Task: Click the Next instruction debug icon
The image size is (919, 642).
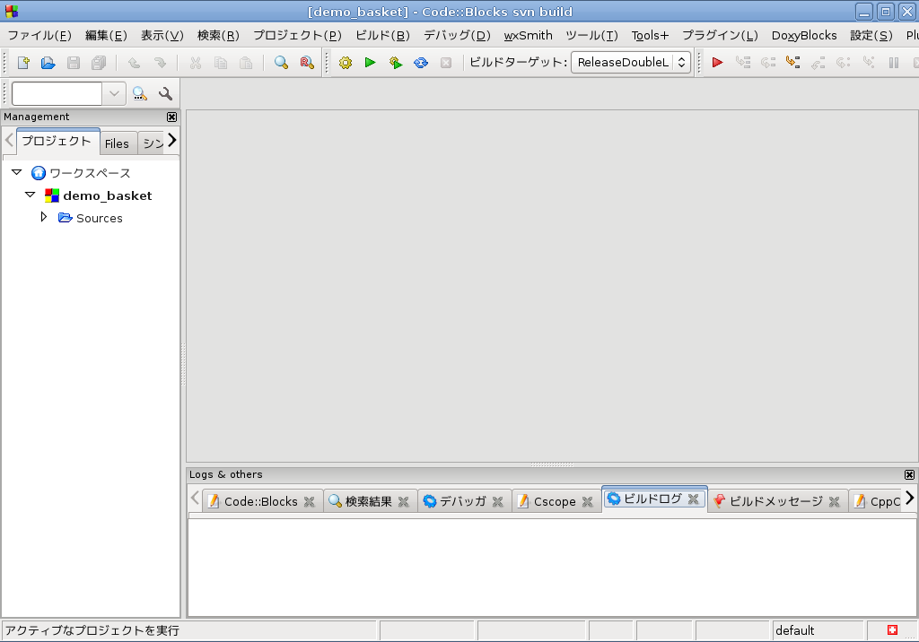Action: pyautogui.click(x=844, y=62)
